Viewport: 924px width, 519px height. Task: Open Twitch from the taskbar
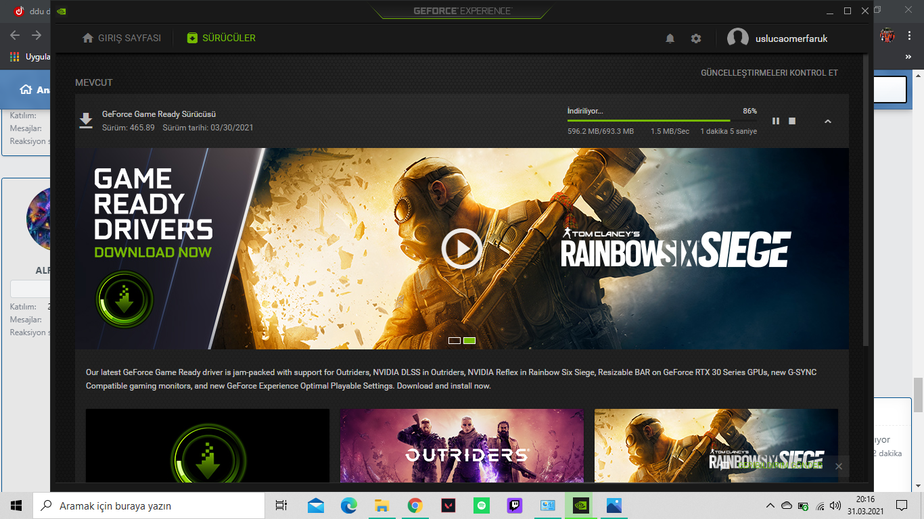pos(515,505)
